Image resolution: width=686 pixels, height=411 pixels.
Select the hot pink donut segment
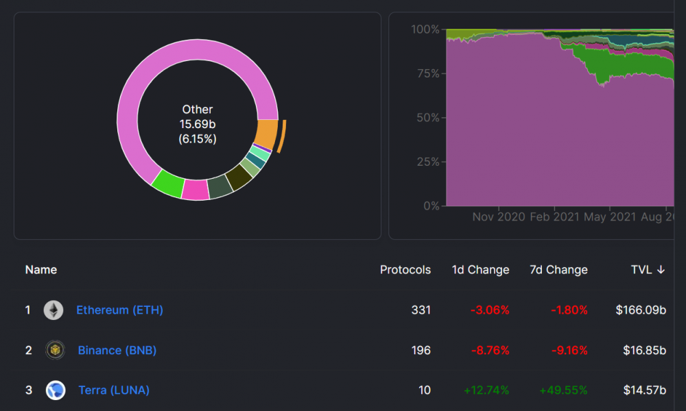[196, 190]
